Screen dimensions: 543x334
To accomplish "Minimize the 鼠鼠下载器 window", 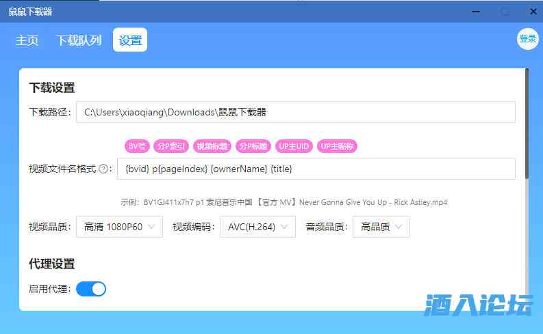I will click(x=477, y=12).
